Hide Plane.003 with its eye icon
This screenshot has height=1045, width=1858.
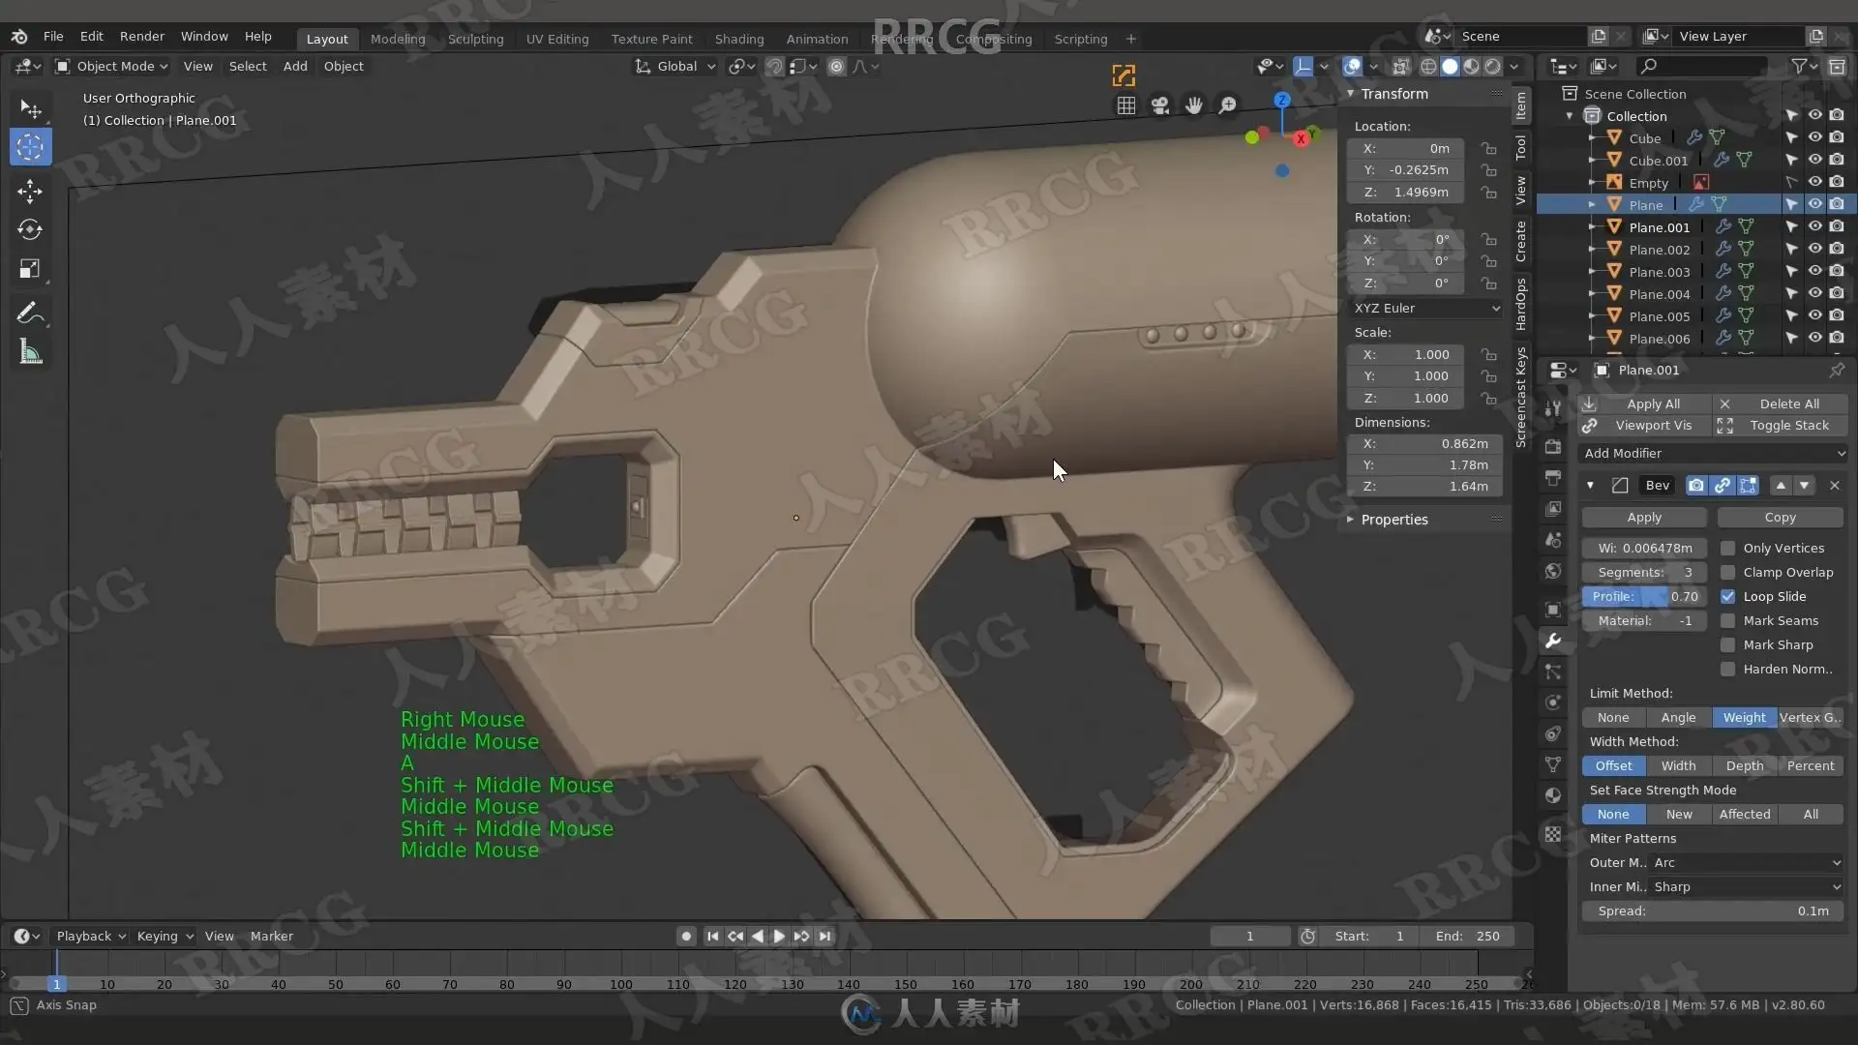pos(1814,272)
